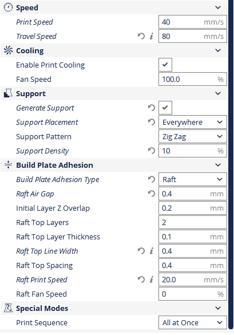Click the Print Speed value field

193,22
